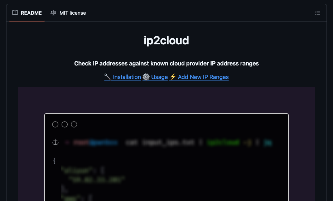
Task: Click the lightning bolt emoji icon
Action: 173,77
